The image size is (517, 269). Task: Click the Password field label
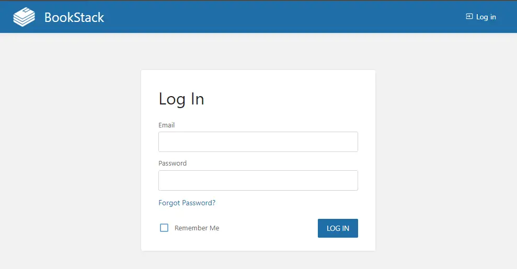pos(173,163)
